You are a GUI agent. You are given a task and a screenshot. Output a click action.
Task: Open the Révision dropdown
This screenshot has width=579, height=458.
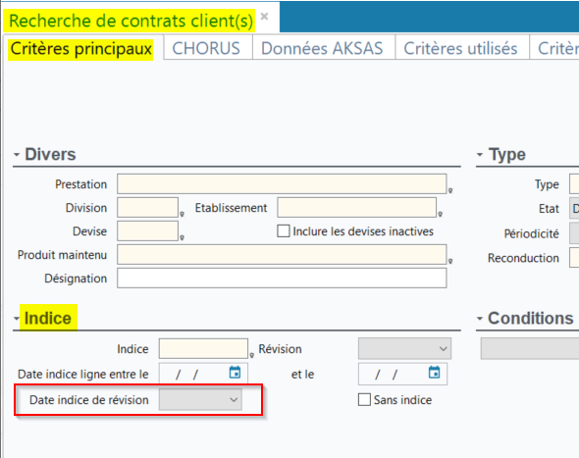click(x=404, y=349)
